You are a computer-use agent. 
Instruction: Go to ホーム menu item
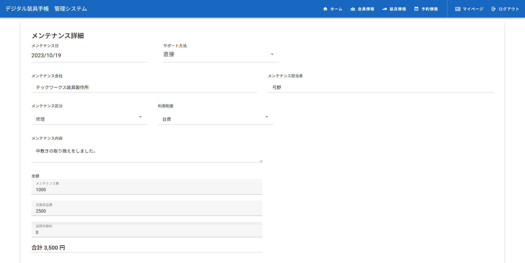point(336,9)
